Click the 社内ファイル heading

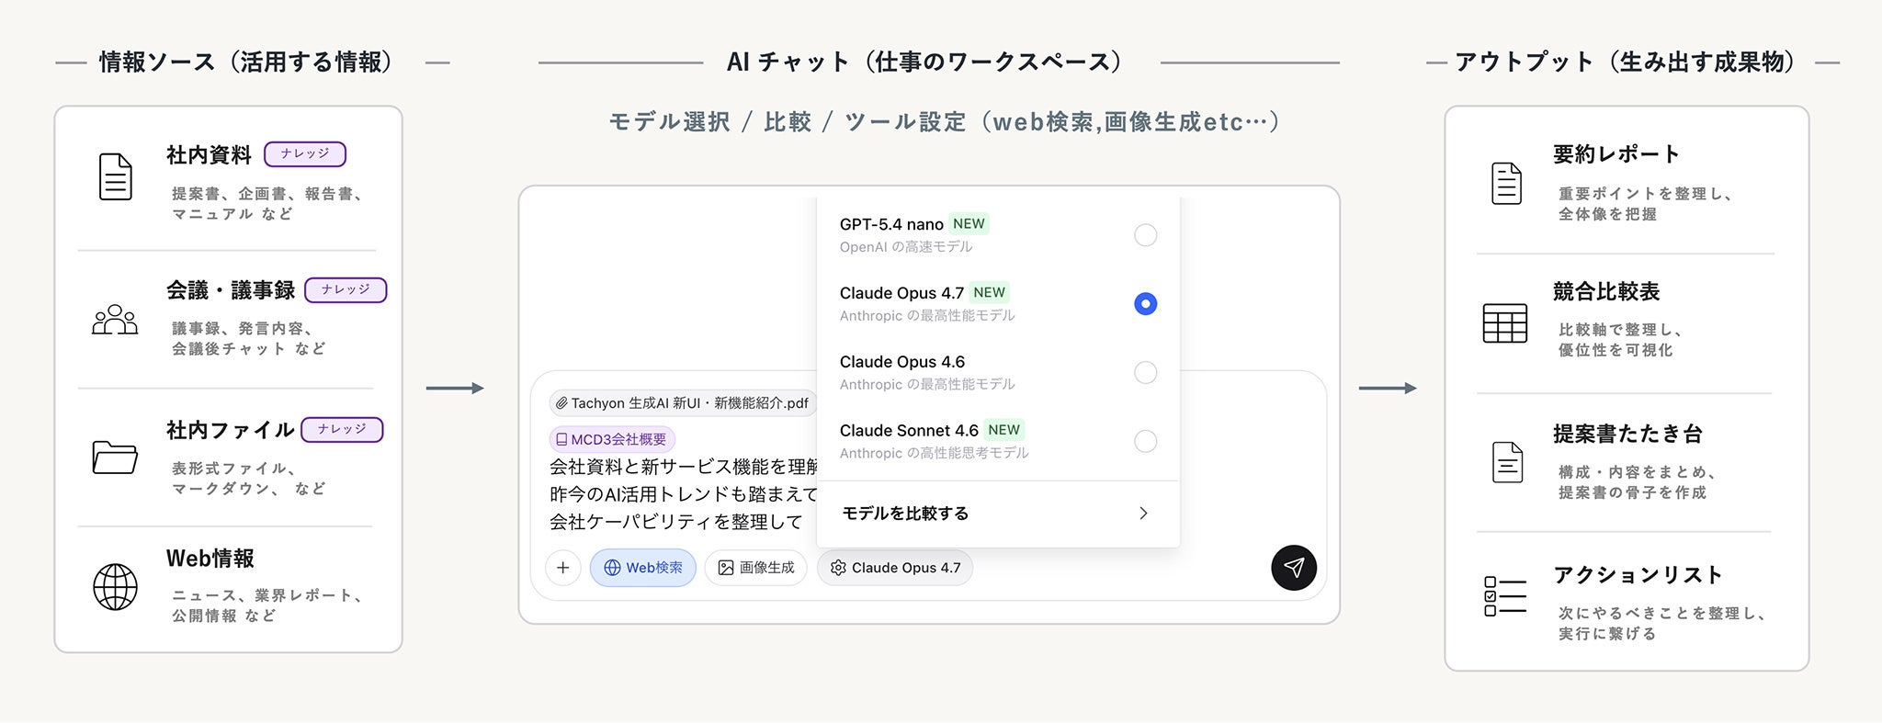[231, 430]
